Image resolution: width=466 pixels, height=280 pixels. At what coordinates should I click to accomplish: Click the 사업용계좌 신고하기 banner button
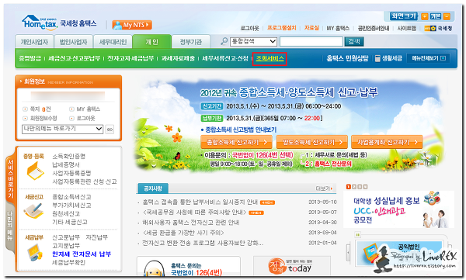tap(387, 142)
